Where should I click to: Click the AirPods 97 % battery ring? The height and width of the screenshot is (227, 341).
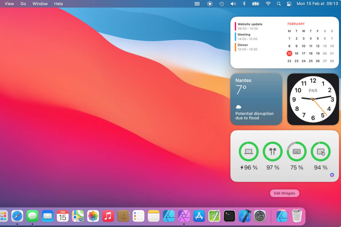pyautogui.click(x=273, y=152)
